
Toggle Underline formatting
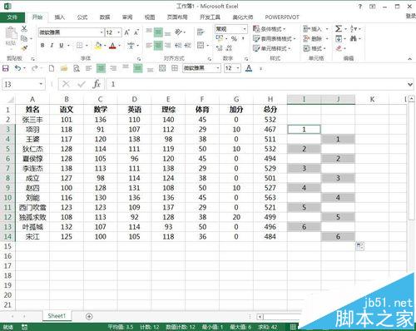62,45
